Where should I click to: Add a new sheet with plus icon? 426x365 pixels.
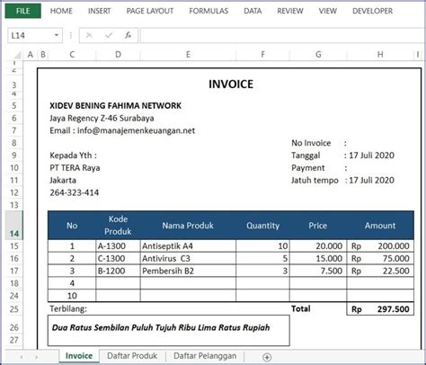tap(267, 357)
